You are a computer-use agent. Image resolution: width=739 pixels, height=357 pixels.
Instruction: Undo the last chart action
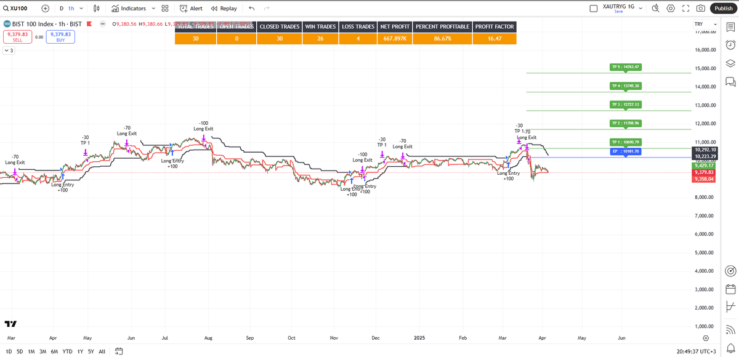pyautogui.click(x=252, y=9)
